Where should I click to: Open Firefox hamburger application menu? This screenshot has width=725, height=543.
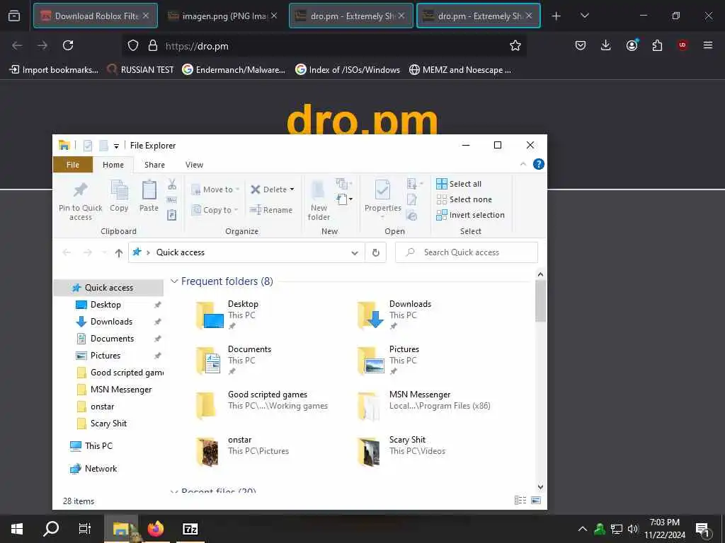pyautogui.click(x=708, y=45)
